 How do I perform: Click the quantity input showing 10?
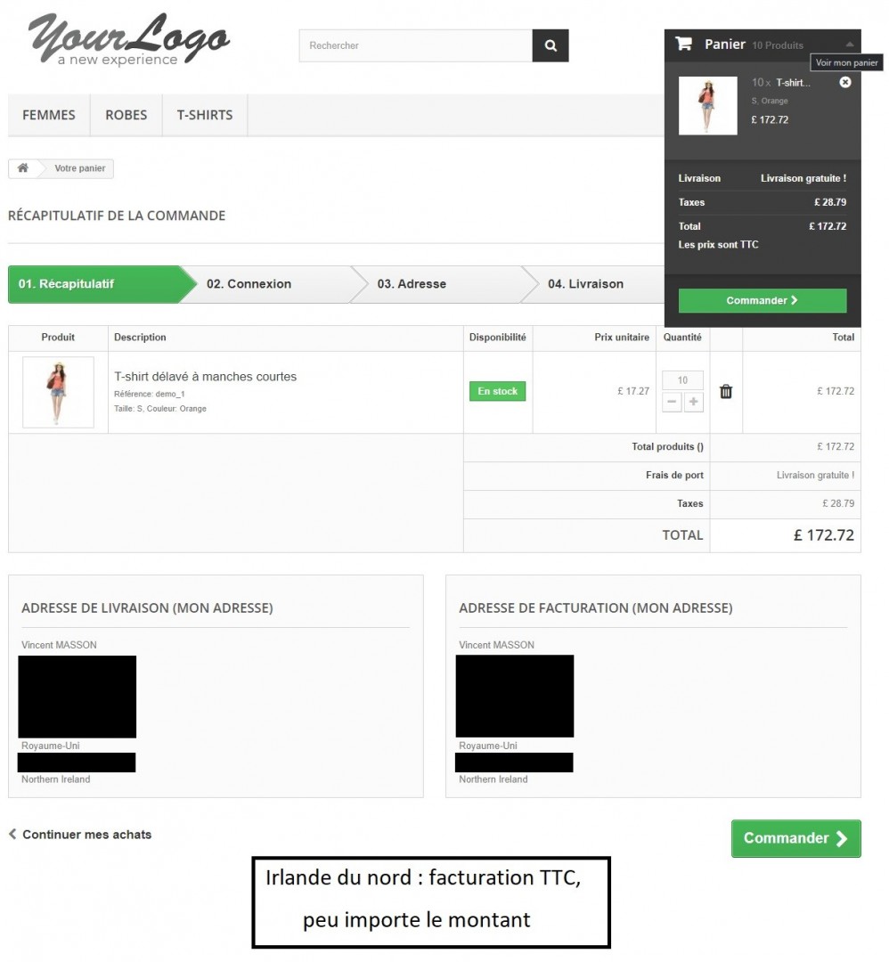(x=682, y=380)
